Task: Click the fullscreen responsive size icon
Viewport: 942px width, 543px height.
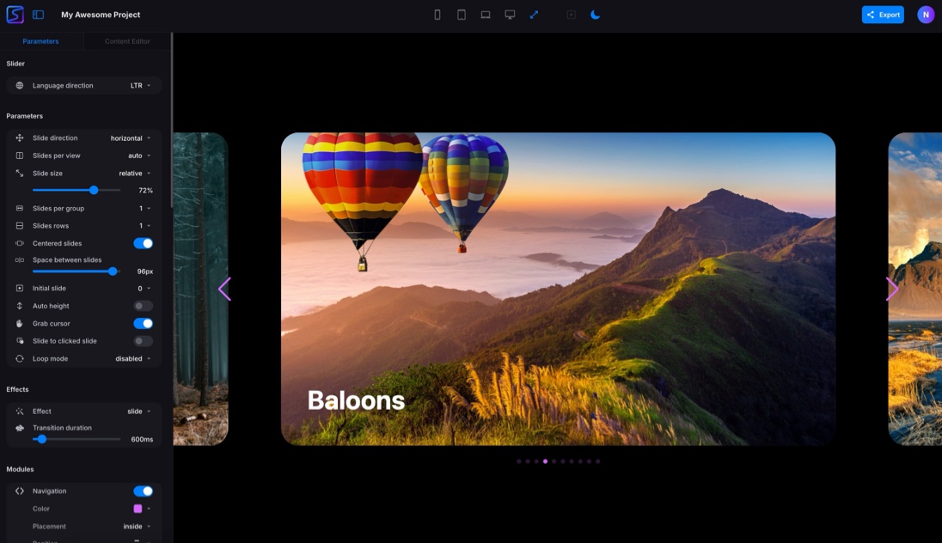Action: click(534, 15)
